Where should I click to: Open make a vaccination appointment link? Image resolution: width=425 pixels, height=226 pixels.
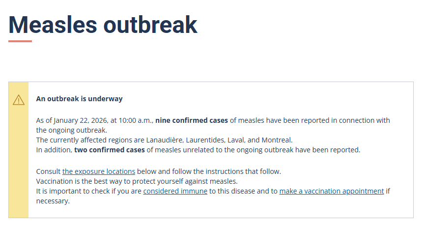tap(331, 191)
